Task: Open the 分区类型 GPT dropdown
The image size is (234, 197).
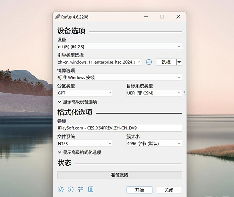Action: pos(85,93)
